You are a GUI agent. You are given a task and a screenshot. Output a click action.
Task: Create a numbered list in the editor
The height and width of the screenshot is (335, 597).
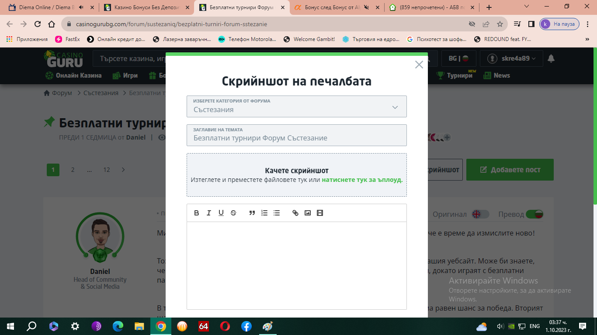[x=264, y=213]
